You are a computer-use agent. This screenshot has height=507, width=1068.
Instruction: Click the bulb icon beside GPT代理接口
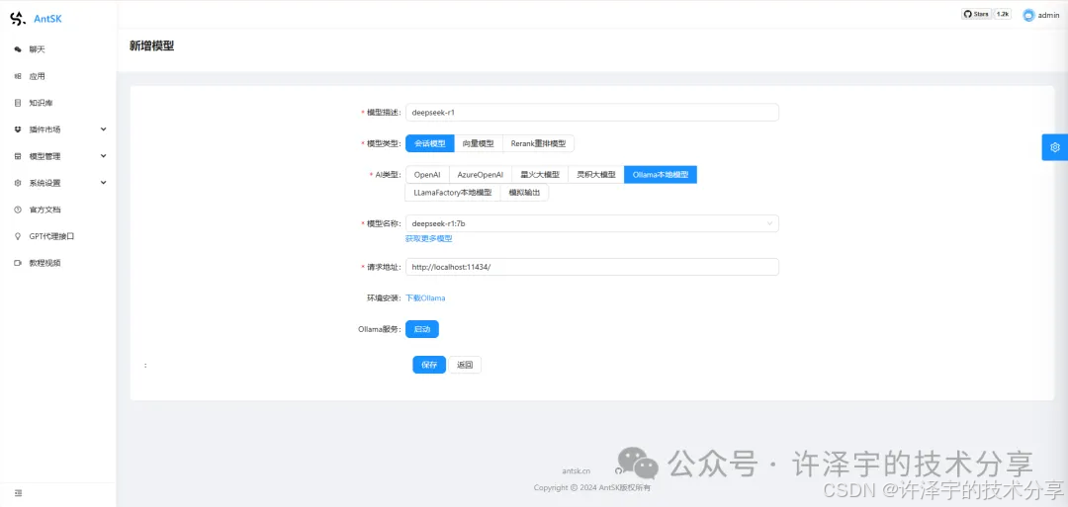(18, 236)
